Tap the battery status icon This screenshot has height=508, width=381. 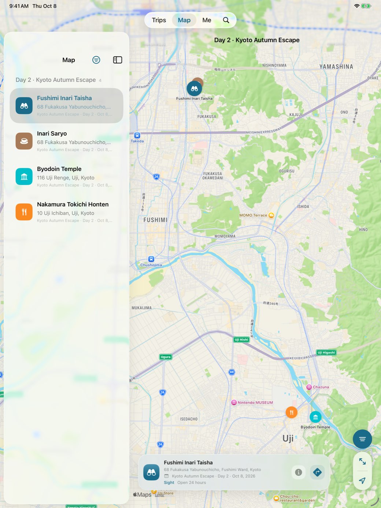[x=366, y=6]
